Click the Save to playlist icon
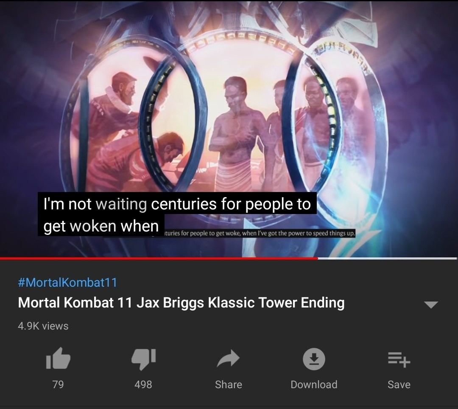Image resolution: width=458 pixels, height=409 pixels. (399, 359)
